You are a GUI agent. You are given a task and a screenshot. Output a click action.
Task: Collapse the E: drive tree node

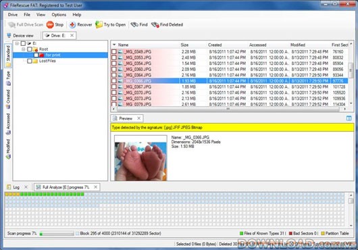(17, 43)
